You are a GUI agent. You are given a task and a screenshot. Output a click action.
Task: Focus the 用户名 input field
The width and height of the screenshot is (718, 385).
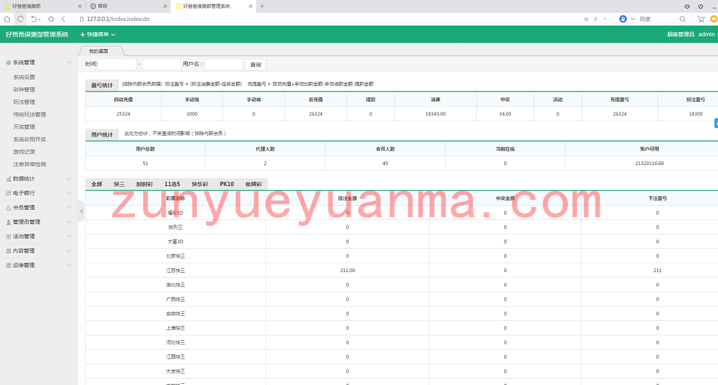coord(224,65)
